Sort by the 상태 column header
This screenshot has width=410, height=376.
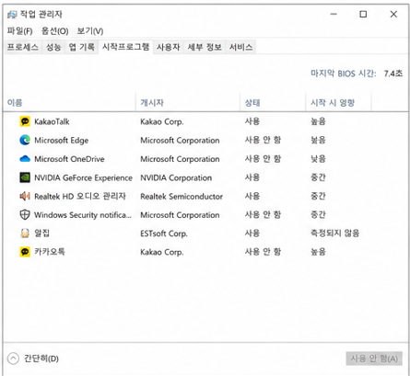(273, 103)
